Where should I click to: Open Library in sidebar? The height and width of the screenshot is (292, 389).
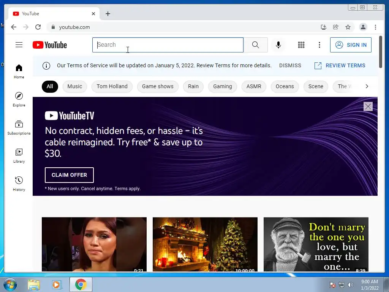pyautogui.click(x=19, y=156)
